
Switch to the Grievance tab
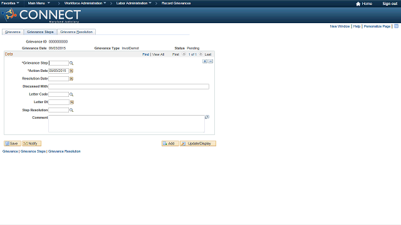(x=13, y=32)
